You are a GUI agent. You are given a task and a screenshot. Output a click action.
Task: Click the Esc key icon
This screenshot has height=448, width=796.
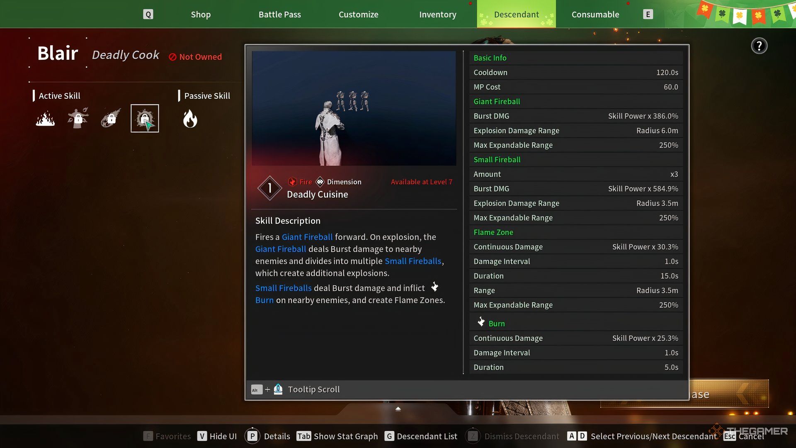(730, 436)
